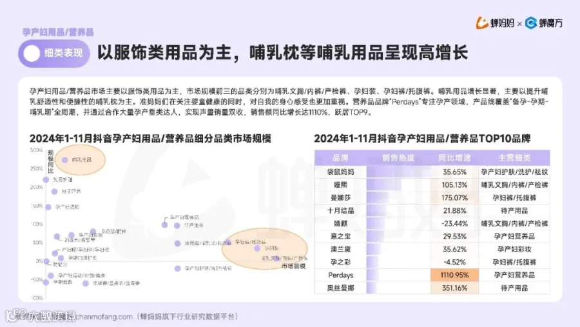The image size is (580, 327).
Task: Click the 35.62% growth value
Action: click(x=454, y=249)
